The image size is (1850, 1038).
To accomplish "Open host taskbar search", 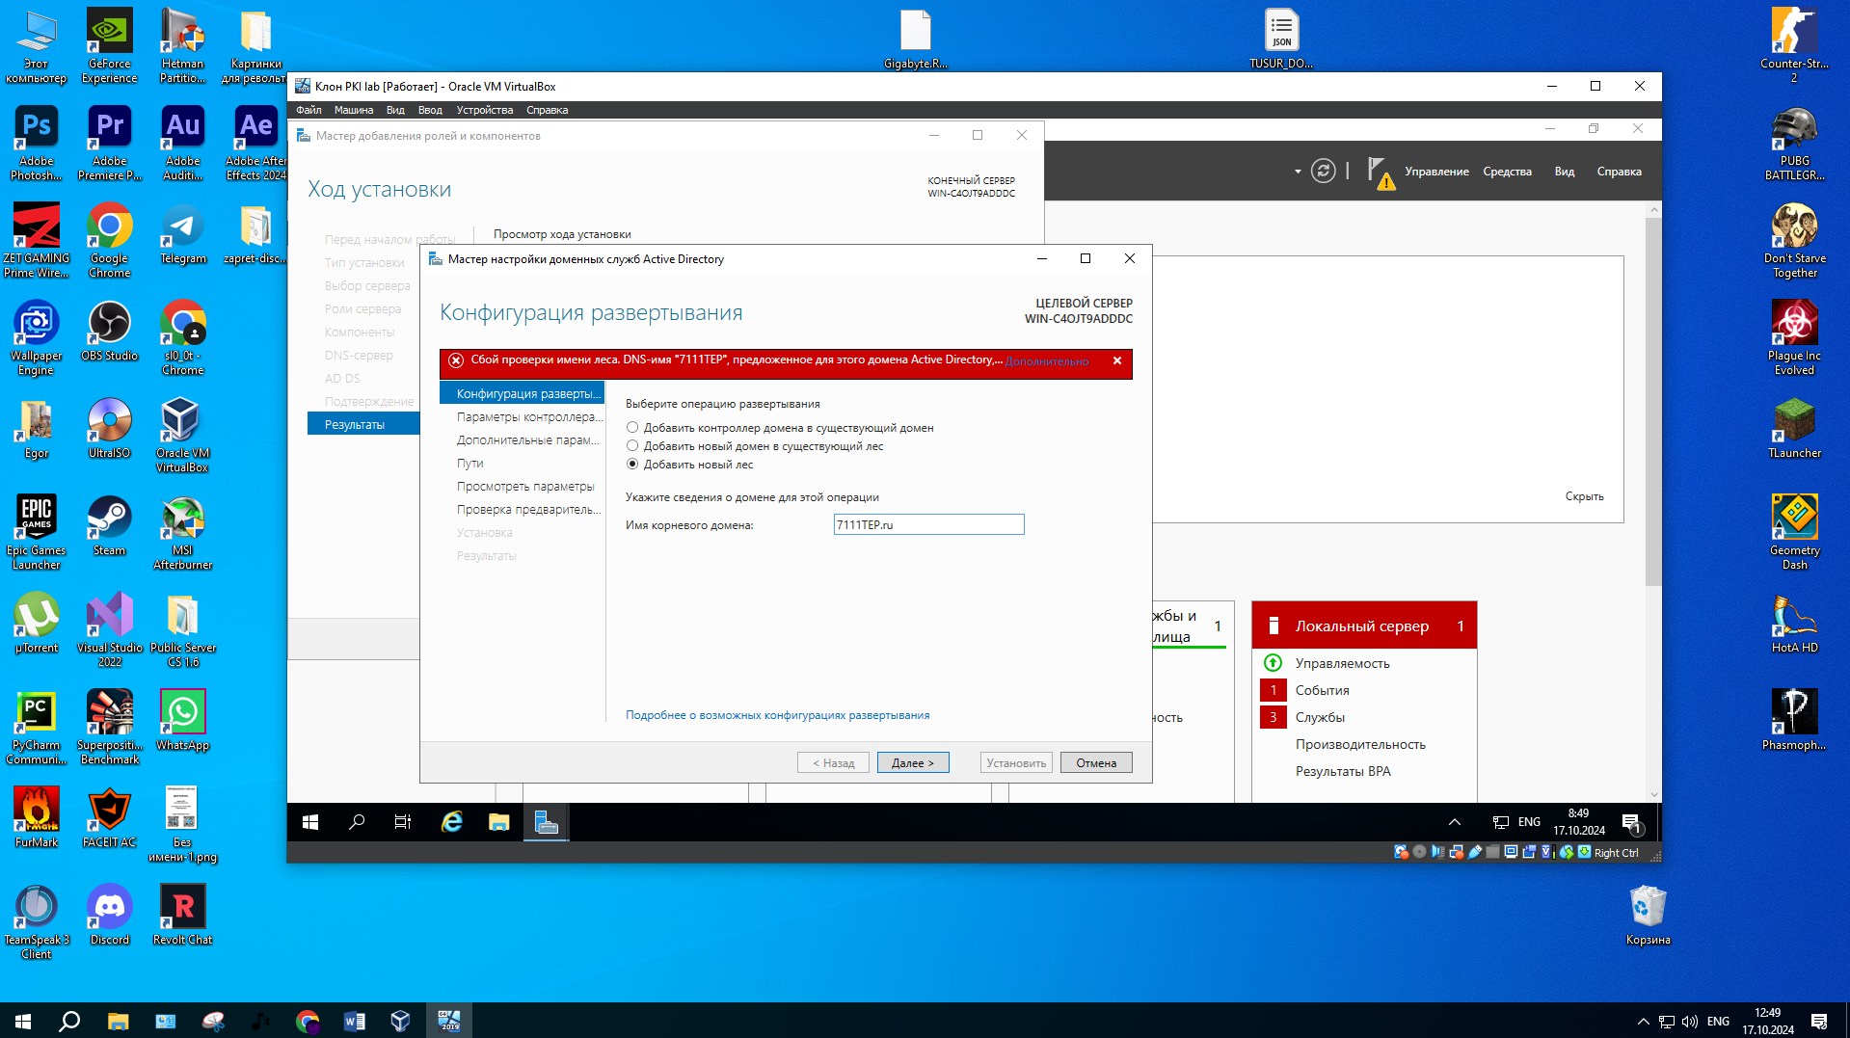I will tap(69, 1021).
